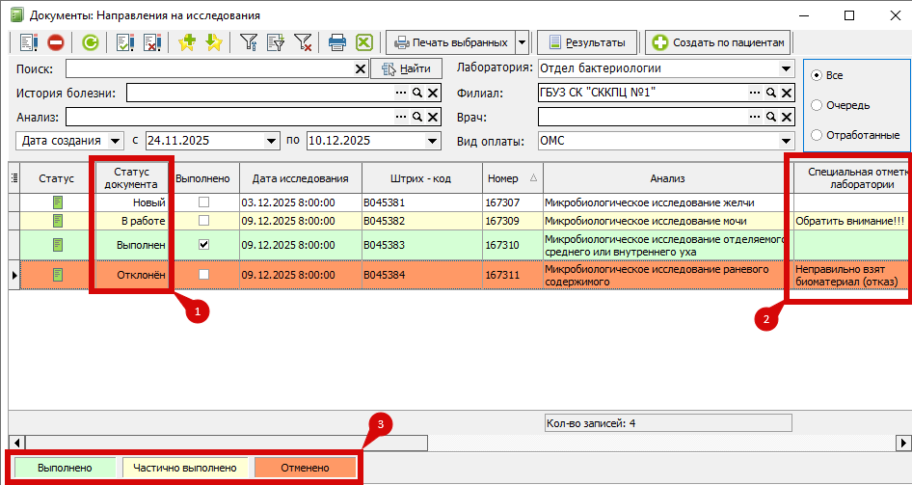Click the add to favorites star icon
Image resolution: width=912 pixels, height=485 pixels.
click(187, 42)
